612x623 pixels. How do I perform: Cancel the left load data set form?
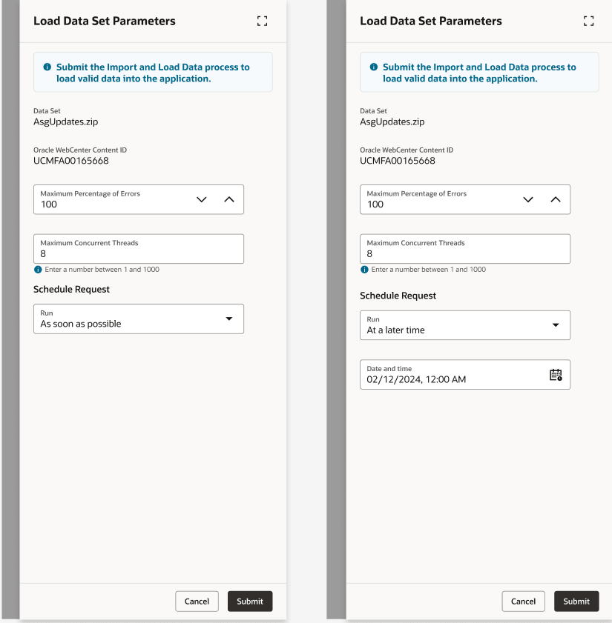tap(197, 601)
